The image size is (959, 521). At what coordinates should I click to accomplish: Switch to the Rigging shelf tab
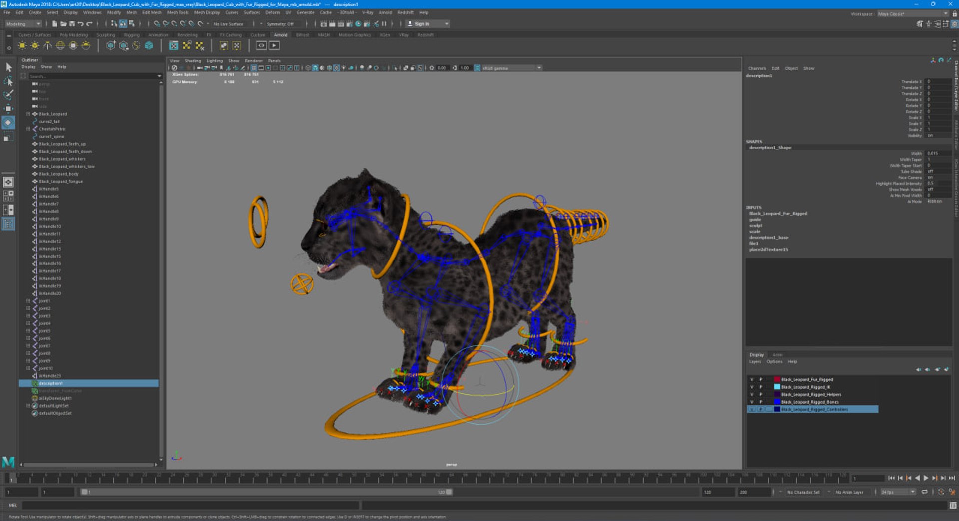132,35
